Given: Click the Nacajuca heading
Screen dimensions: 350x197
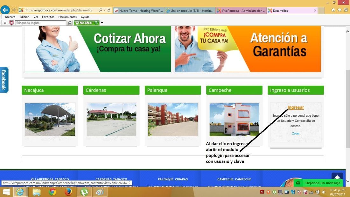Looking at the screenshot, I should coord(50,90).
